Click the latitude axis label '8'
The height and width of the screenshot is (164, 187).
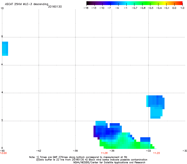click(x=2, y=36)
